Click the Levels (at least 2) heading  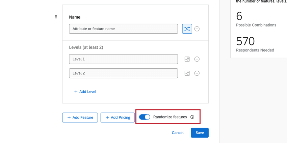86,47
